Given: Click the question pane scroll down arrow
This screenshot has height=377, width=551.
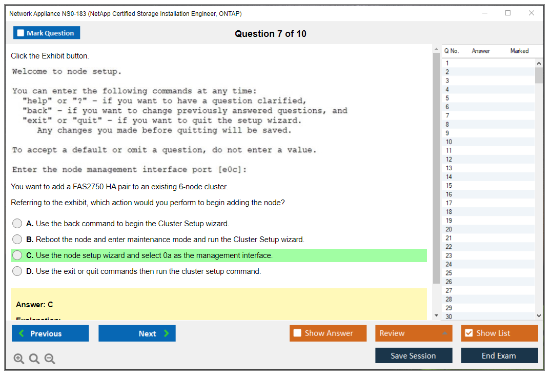Looking at the screenshot, I should tap(436, 315).
